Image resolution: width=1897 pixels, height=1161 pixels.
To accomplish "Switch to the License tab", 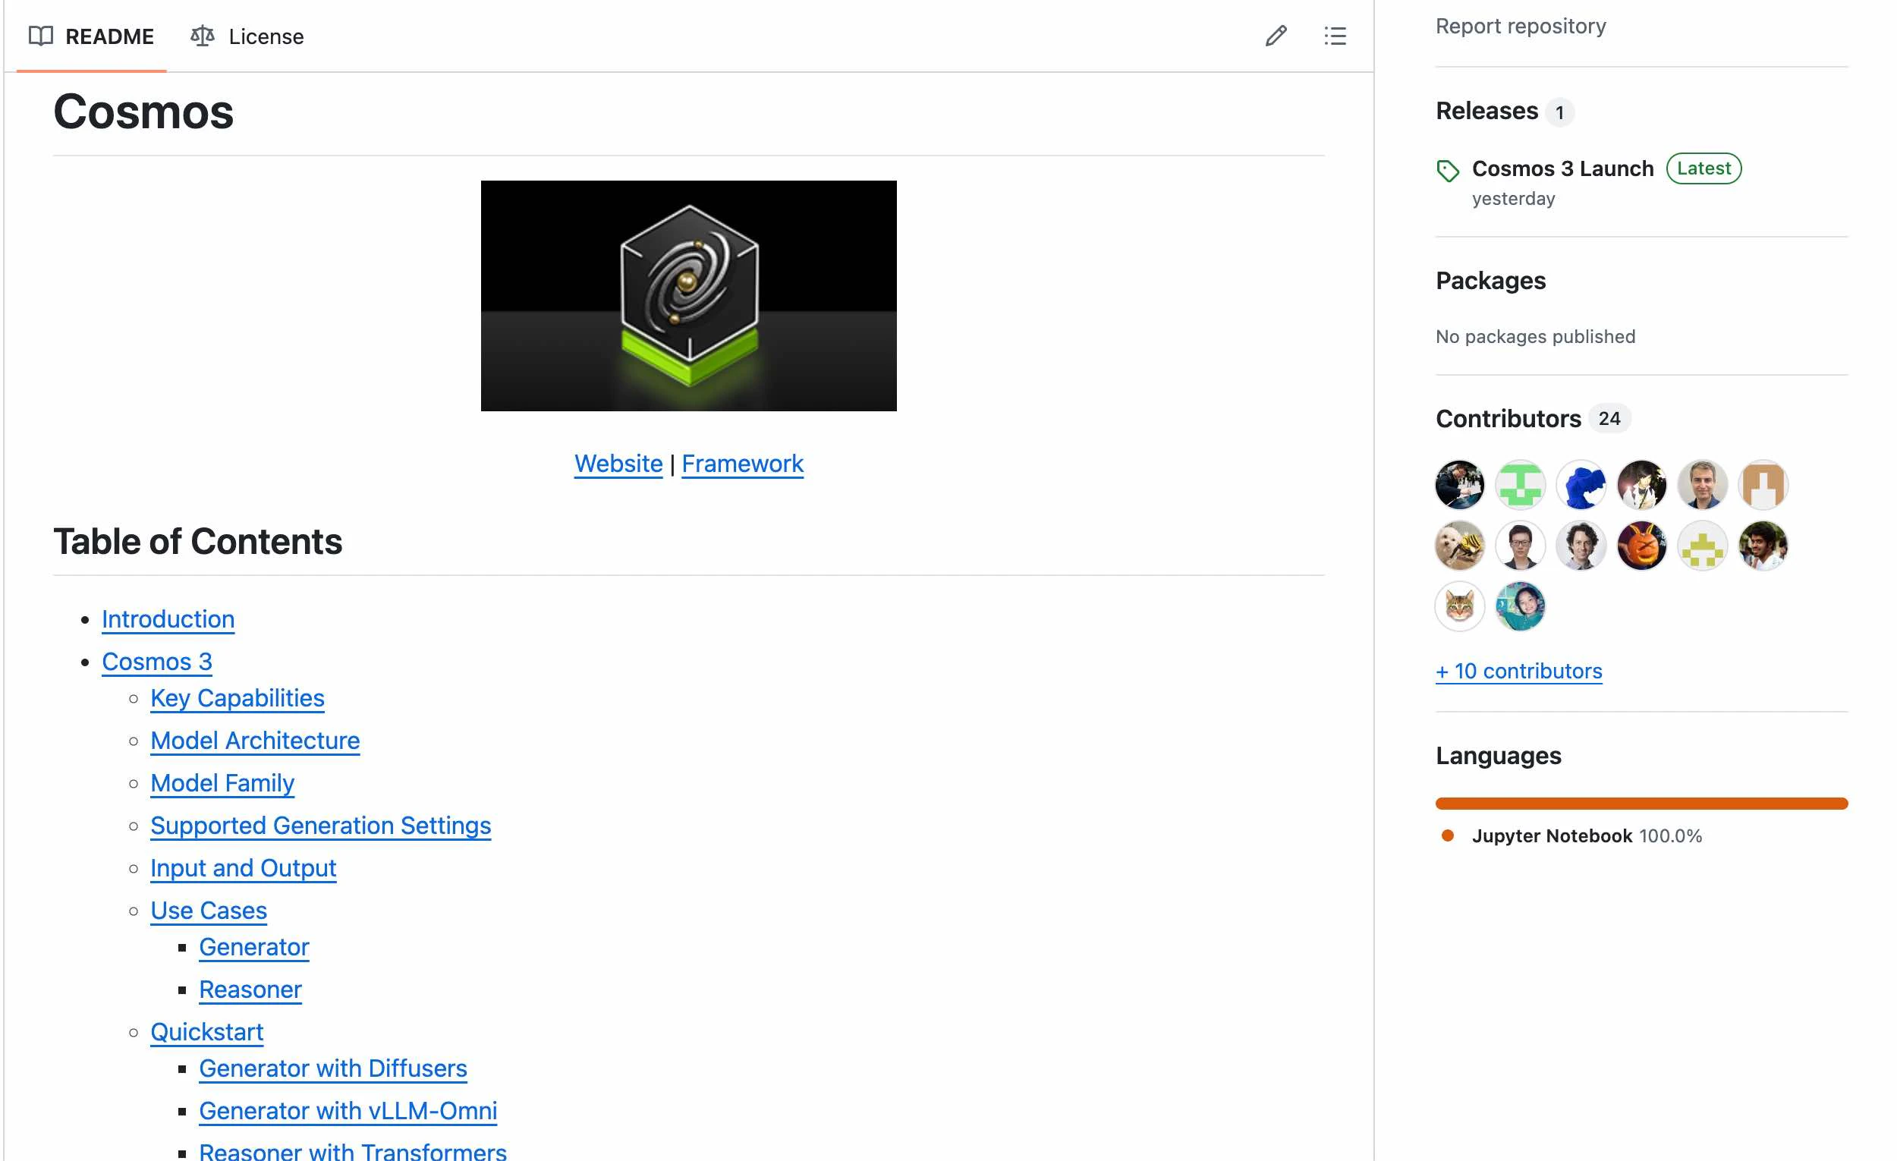I will (x=247, y=36).
